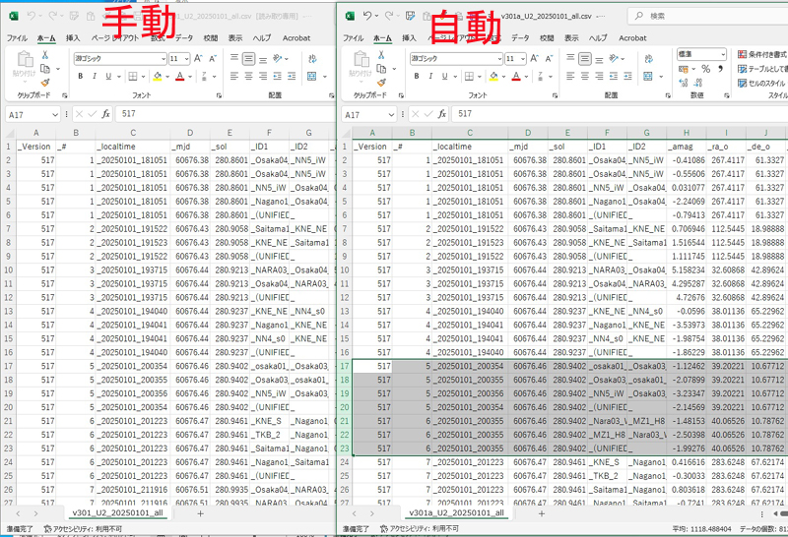The width and height of the screenshot is (788, 537).
Task: Open the 挿入 tab in left window
Action: tap(73, 37)
